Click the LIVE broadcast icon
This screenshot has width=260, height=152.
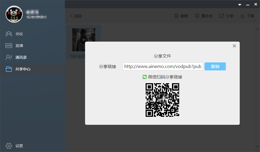(x=9, y=46)
